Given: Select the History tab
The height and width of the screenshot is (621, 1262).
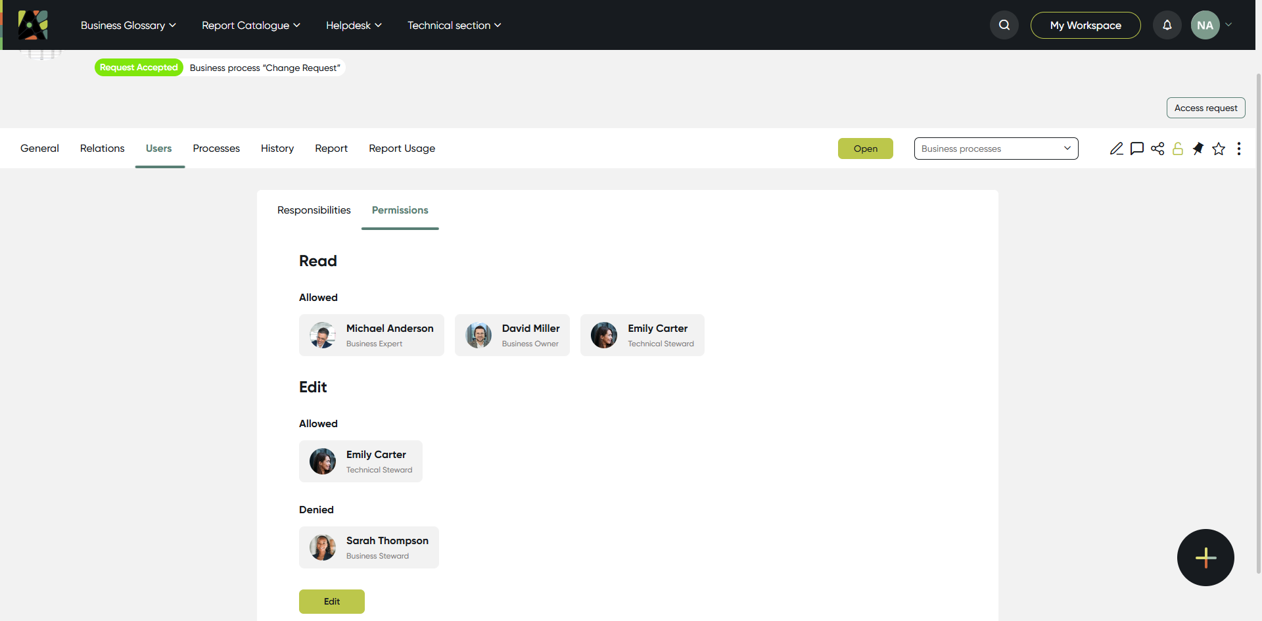Looking at the screenshot, I should [x=277, y=149].
